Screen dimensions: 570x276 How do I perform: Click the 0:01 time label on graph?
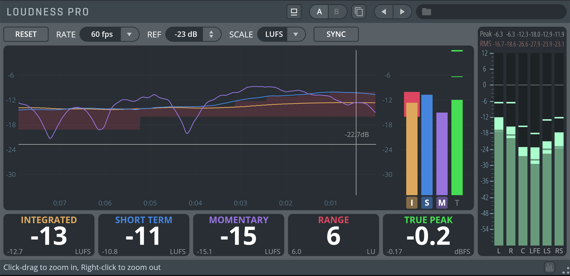(331, 203)
